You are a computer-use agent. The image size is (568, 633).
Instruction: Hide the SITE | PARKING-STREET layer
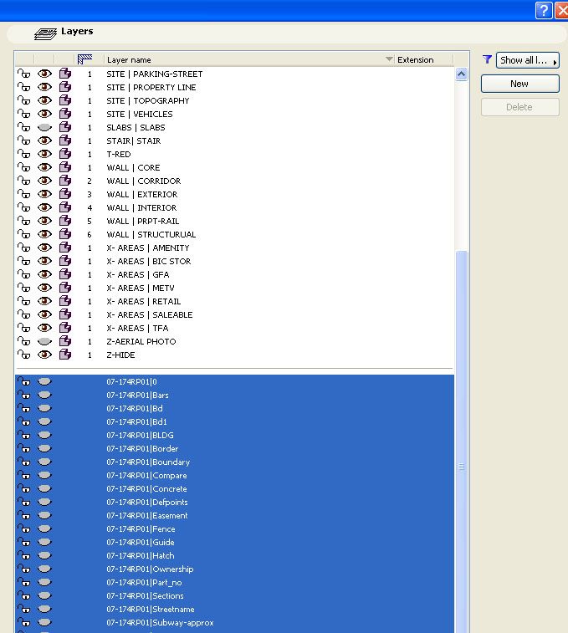point(45,74)
